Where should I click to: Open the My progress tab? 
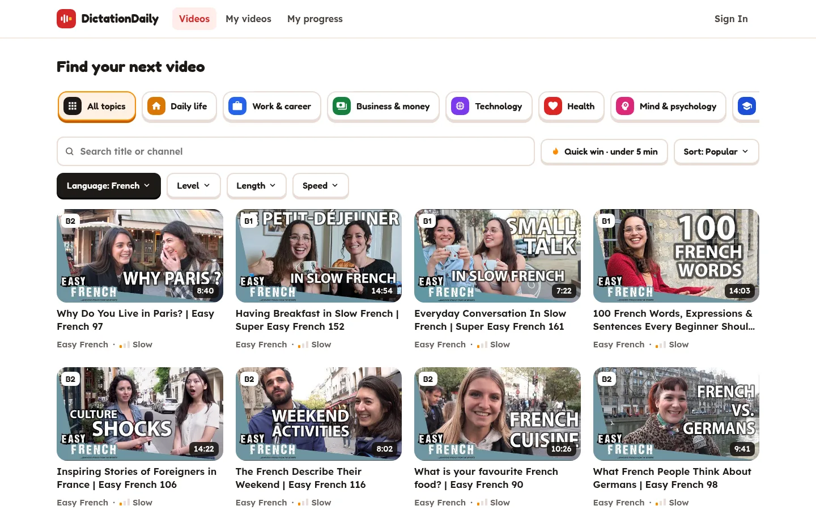point(315,19)
